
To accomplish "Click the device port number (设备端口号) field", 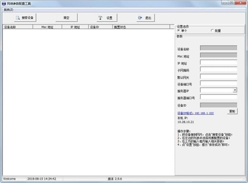I will pos(218,83).
